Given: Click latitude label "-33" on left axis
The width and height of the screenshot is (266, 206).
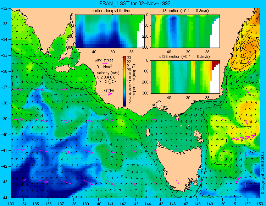Looking at the screenshot, I should 4,24.
